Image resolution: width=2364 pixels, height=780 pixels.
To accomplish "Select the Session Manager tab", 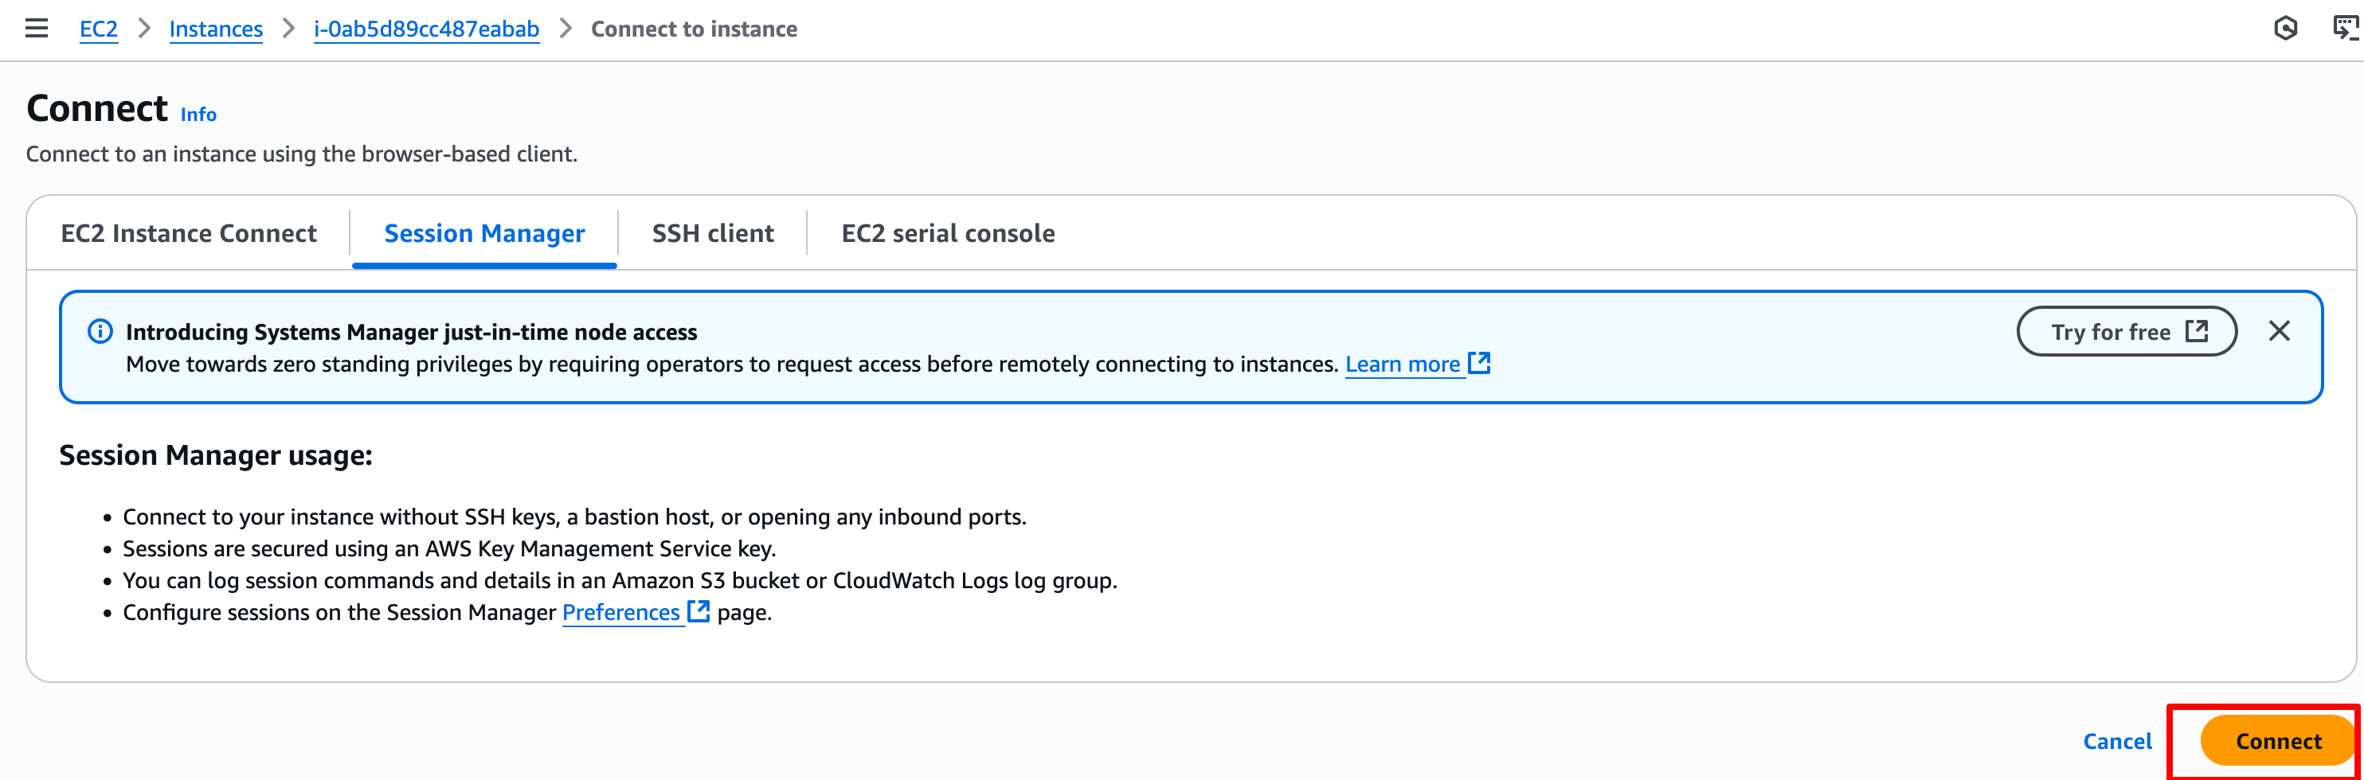I will click(483, 234).
